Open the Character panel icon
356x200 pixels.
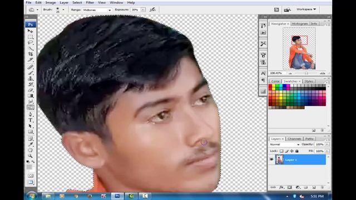point(263,73)
